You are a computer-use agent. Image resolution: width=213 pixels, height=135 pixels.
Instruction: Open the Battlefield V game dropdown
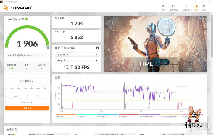coord(77,55)
